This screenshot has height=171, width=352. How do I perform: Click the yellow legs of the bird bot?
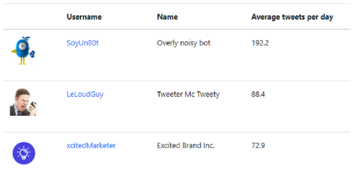tap(23, 61)
